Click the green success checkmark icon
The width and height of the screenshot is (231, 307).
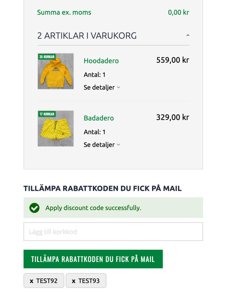[34, 208]
